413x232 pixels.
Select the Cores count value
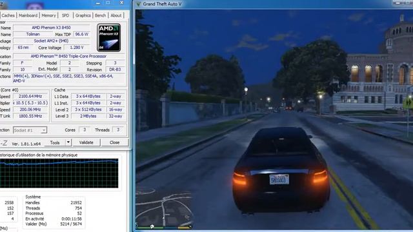tap(85, 130)
